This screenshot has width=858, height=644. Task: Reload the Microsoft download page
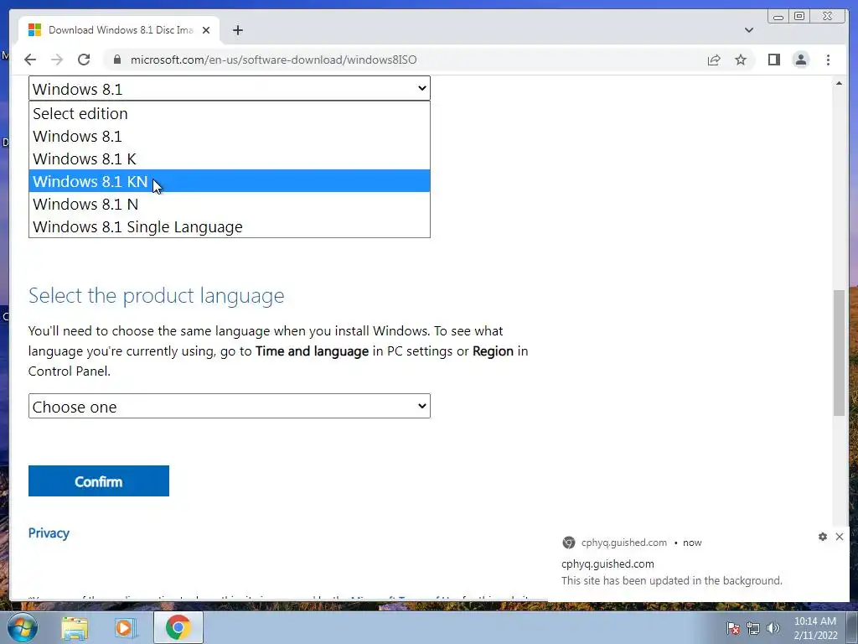[x=84, y=60]
